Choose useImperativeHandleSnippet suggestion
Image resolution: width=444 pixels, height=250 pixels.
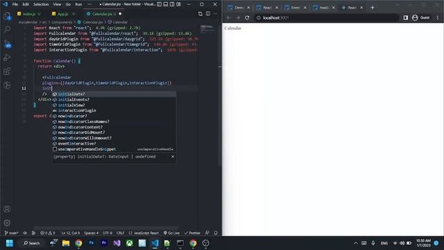[x=114, y=149]
